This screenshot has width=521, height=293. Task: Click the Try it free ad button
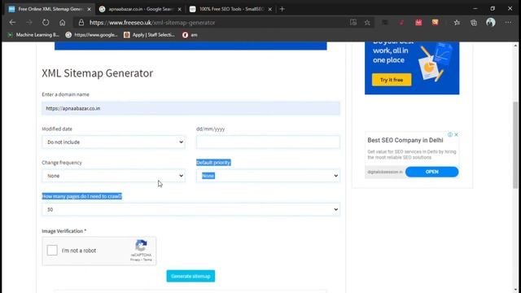(392, 80)
